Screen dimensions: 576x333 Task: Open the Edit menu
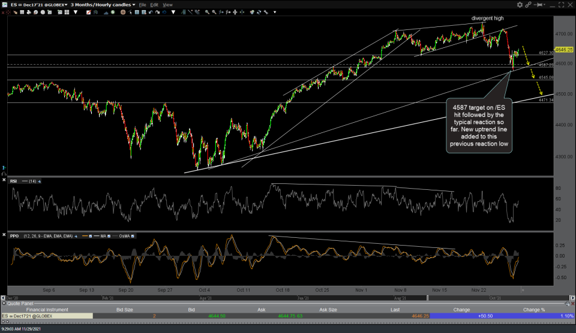pyautogui.click(x=154, y=5)
